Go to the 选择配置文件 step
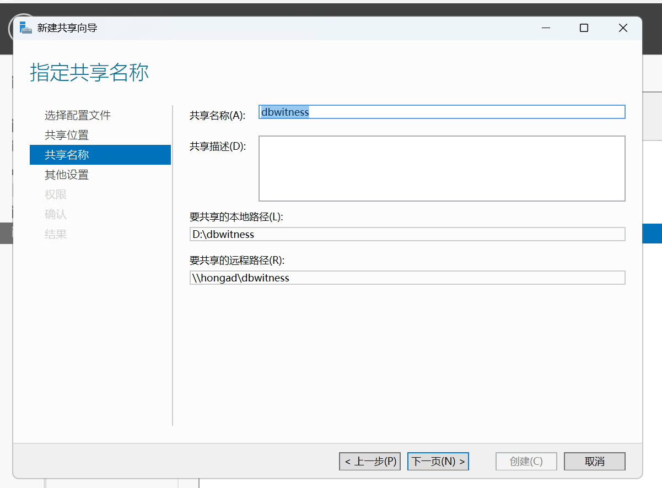The image size is (662, 488). (78, 115)
